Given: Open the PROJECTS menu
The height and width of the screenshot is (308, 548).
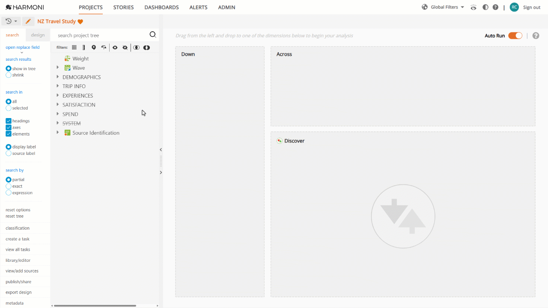Looking at the screenshot, I should [91, 7].
